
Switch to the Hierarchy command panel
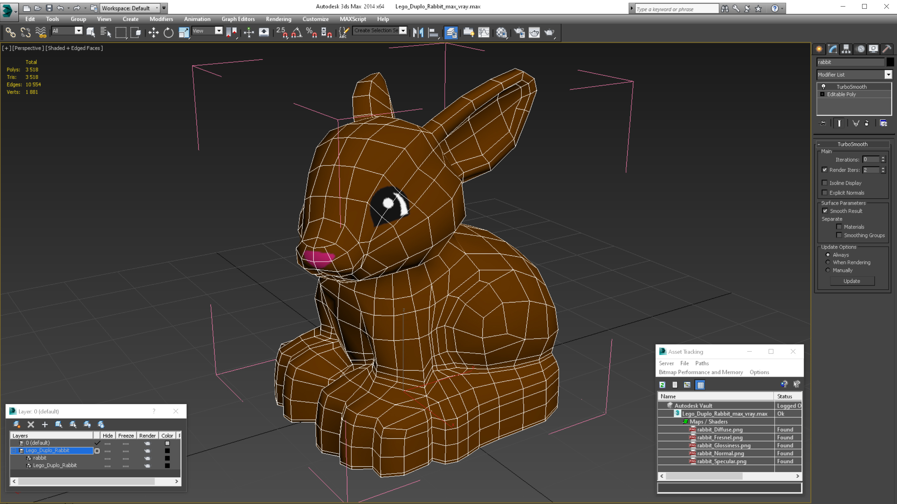(846, 49)
